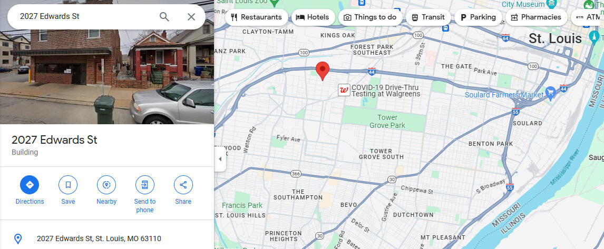604x249 pixels.
Task: Send to phone icon
Action: pos(145,185)
